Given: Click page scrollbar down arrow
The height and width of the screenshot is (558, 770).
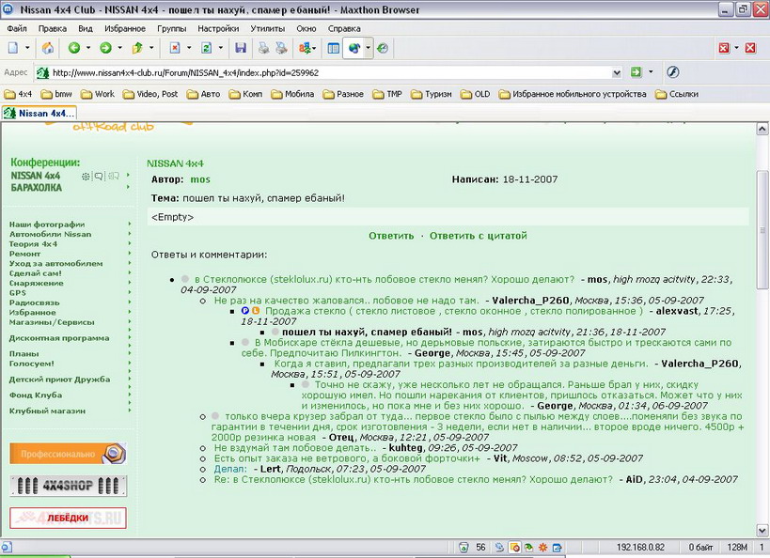Looking at the screenshot, I should tap(762, 530).
